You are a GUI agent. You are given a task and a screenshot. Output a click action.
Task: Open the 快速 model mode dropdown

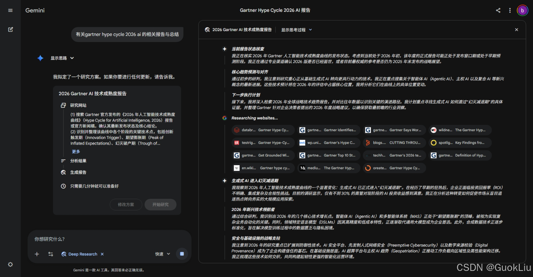(x=163, y=254)
